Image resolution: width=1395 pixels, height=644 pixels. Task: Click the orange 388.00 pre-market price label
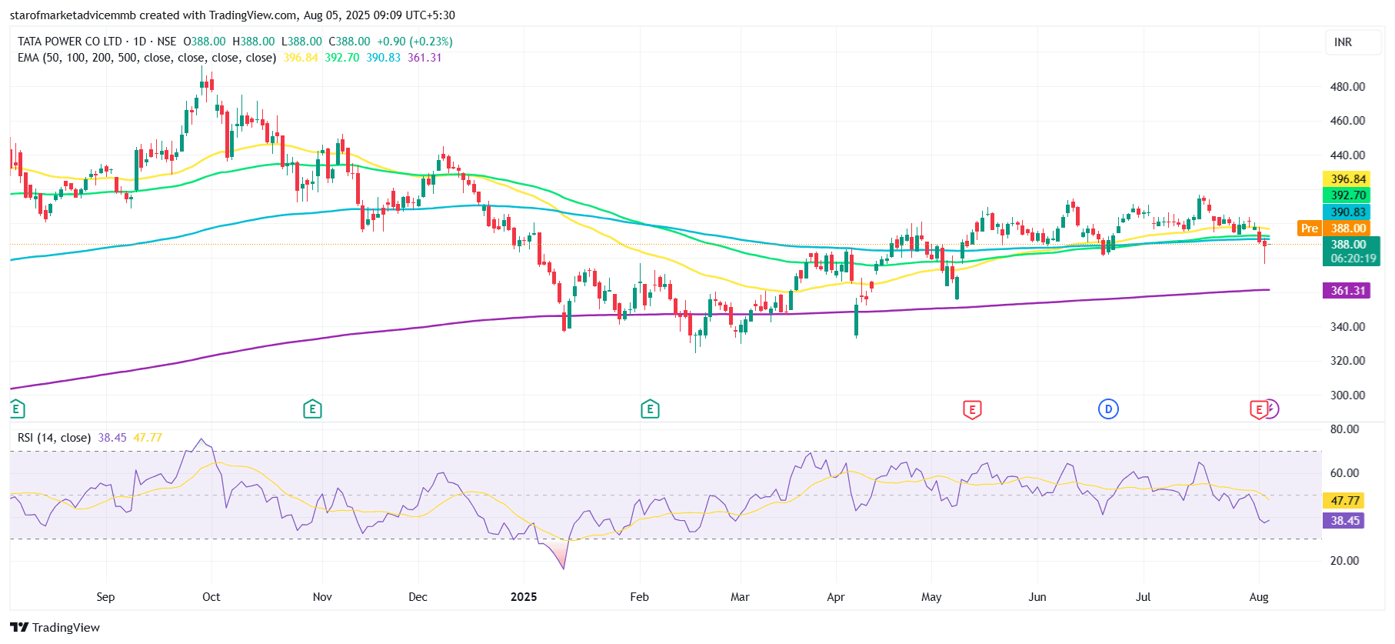1348,229
